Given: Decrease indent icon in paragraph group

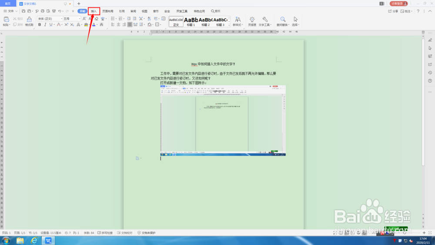Looking at the screenshot, I should click(x=129, y=19).
